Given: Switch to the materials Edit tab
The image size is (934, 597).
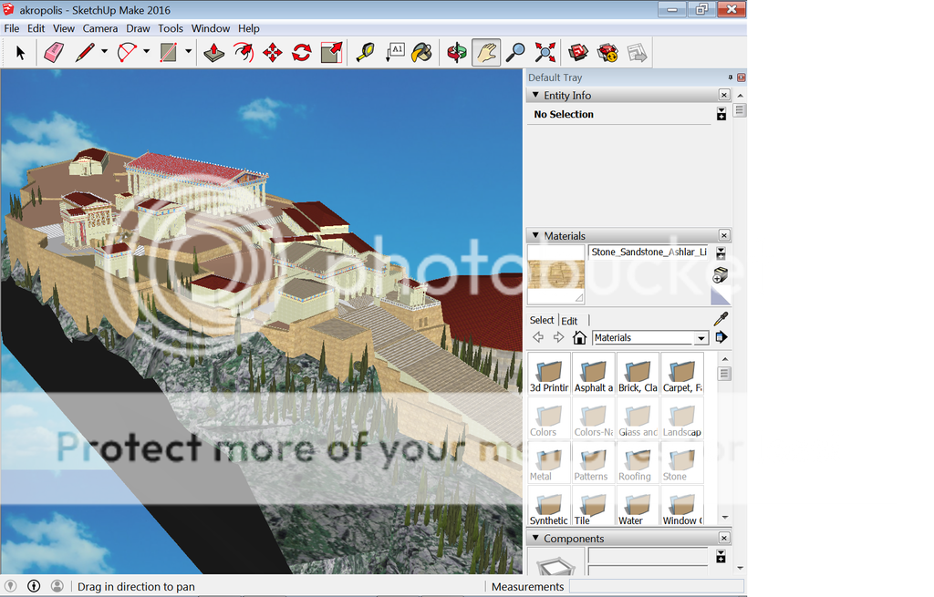Looking at the screenshot, I should pos(569,321).
